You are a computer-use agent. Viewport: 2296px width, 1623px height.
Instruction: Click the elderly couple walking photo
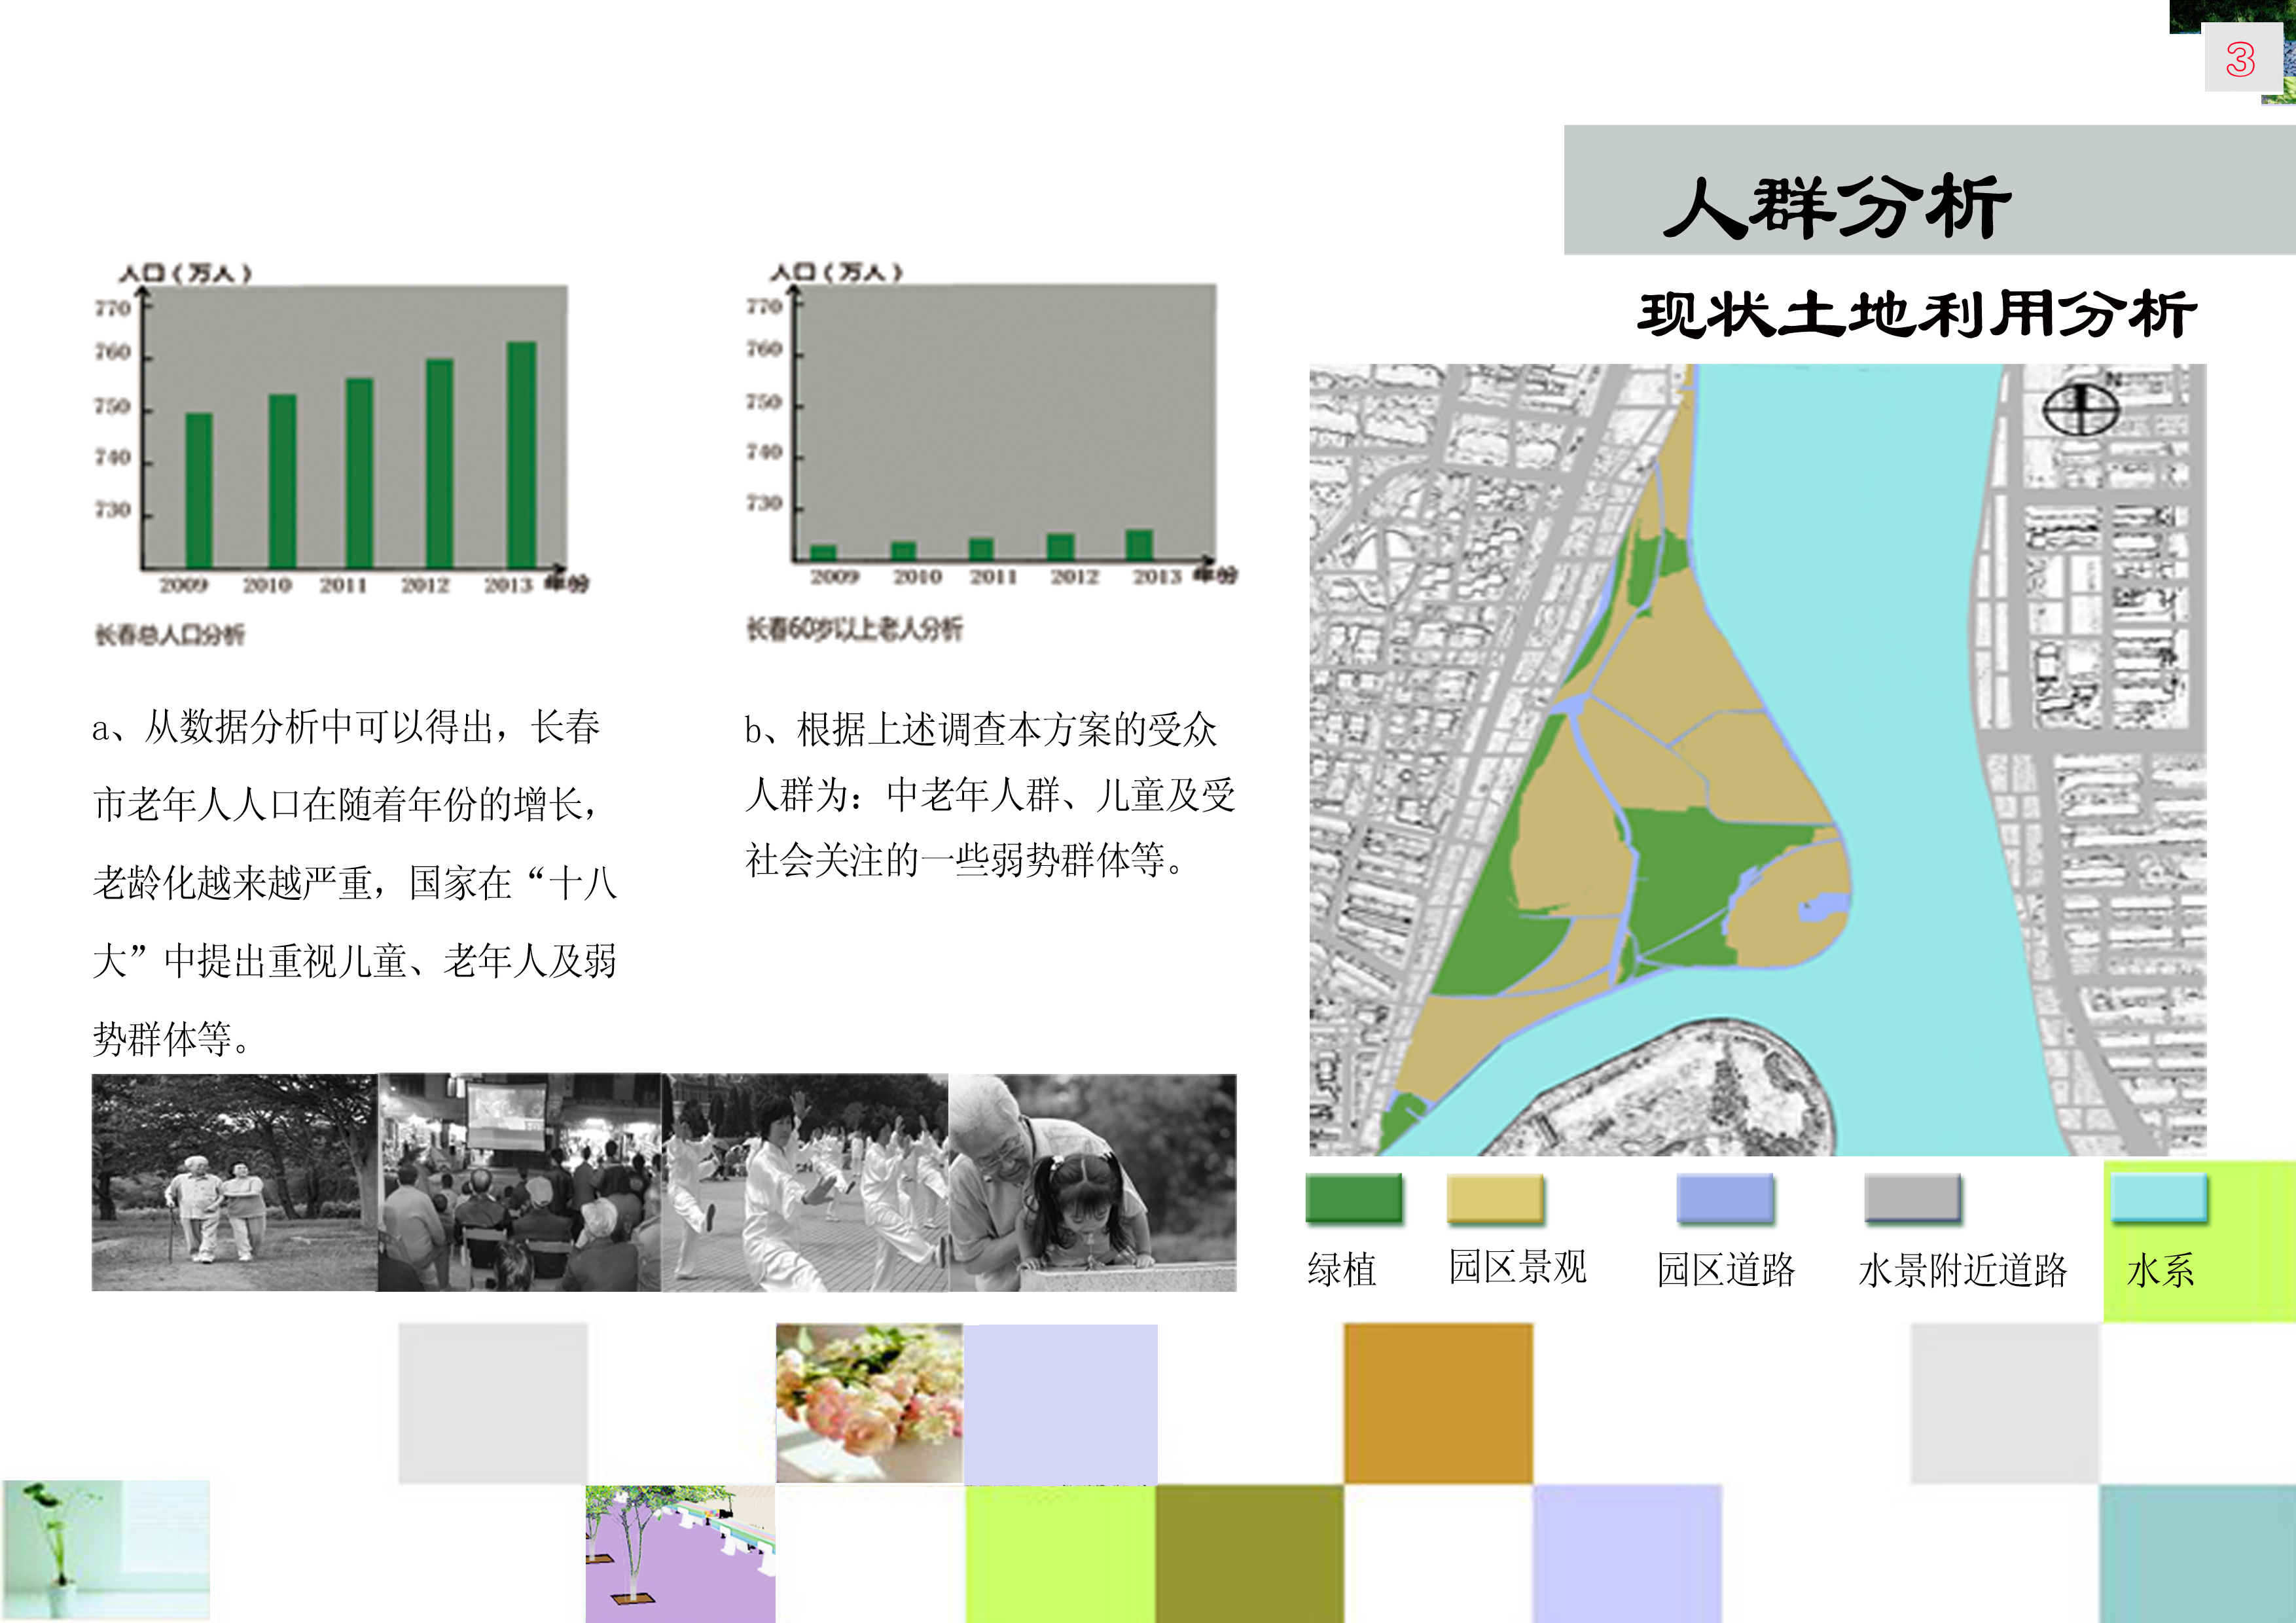(234, 1182)
